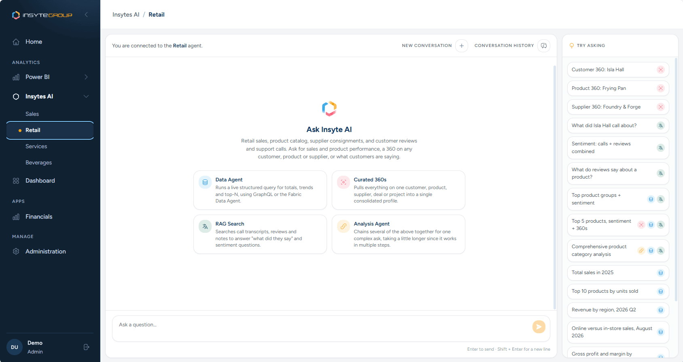Click the Dashboard grid icon
The image size is (683, 362).
click(x=16, y=181)
